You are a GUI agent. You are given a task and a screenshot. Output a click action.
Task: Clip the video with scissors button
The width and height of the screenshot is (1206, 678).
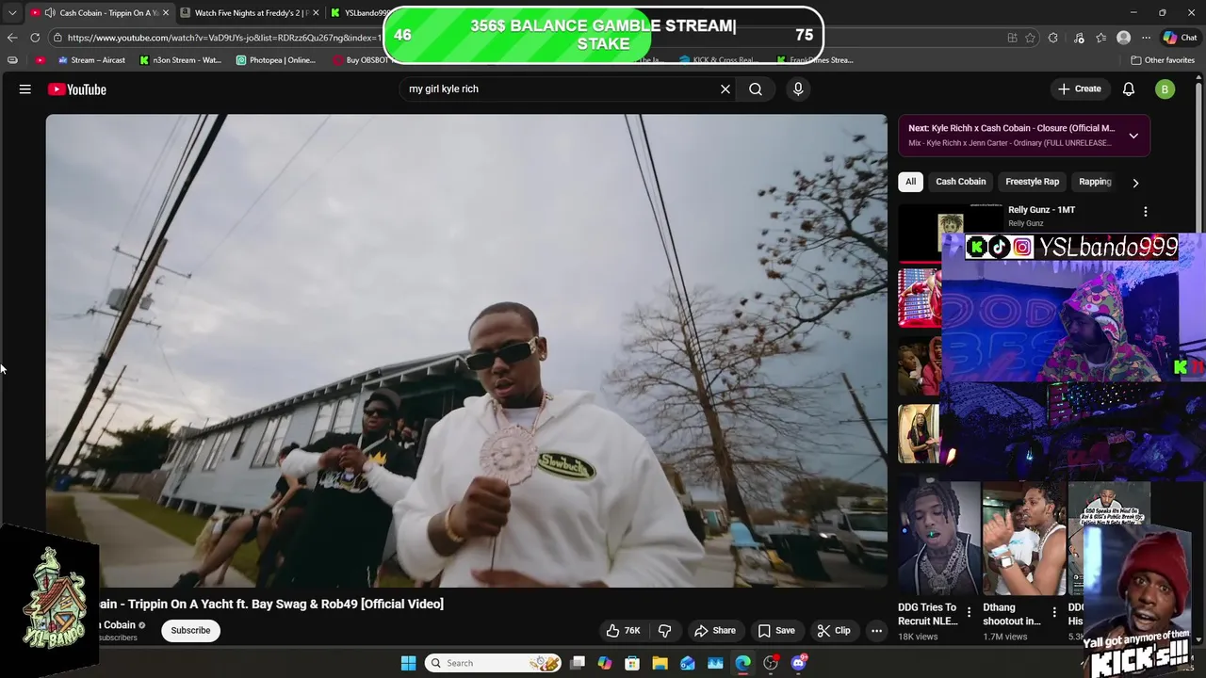(834, 630)
